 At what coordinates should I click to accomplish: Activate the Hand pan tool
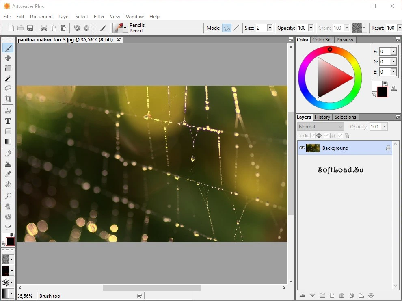point(8,206)
